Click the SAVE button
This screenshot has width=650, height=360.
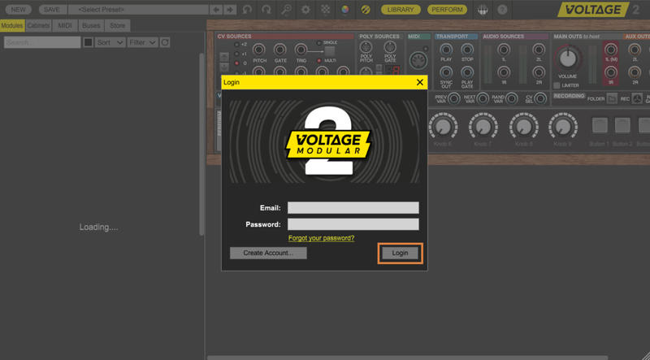52,10
